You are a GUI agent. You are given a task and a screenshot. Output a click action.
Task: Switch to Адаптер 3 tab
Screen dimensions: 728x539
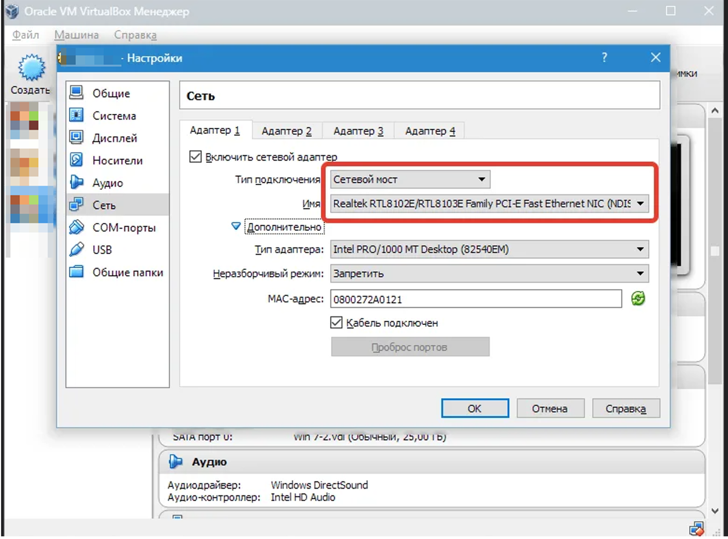point(358,130)
